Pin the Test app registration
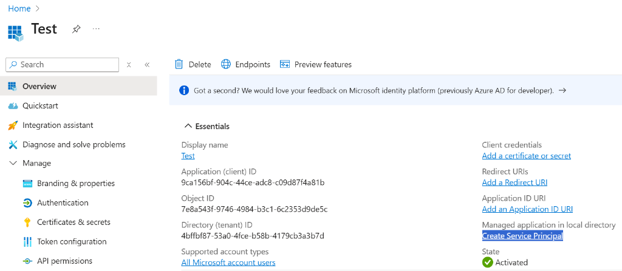Viewport: 622px width, 271px height. click(x=77, y=29)
